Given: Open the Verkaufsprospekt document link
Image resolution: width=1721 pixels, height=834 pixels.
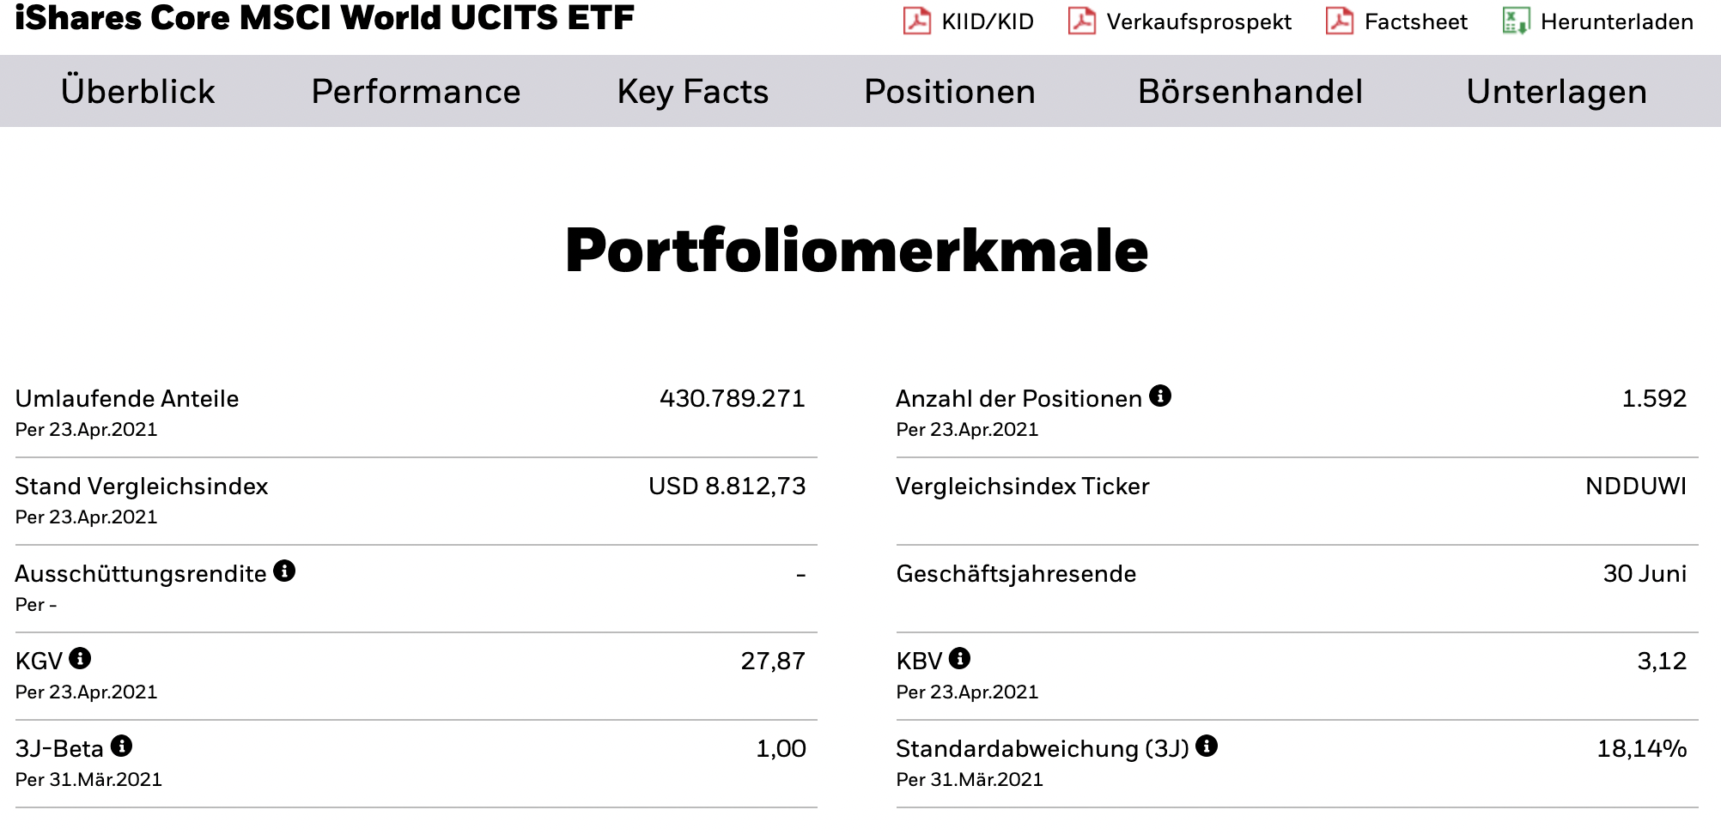Looking at the screenshot, I should [1198, 22].
